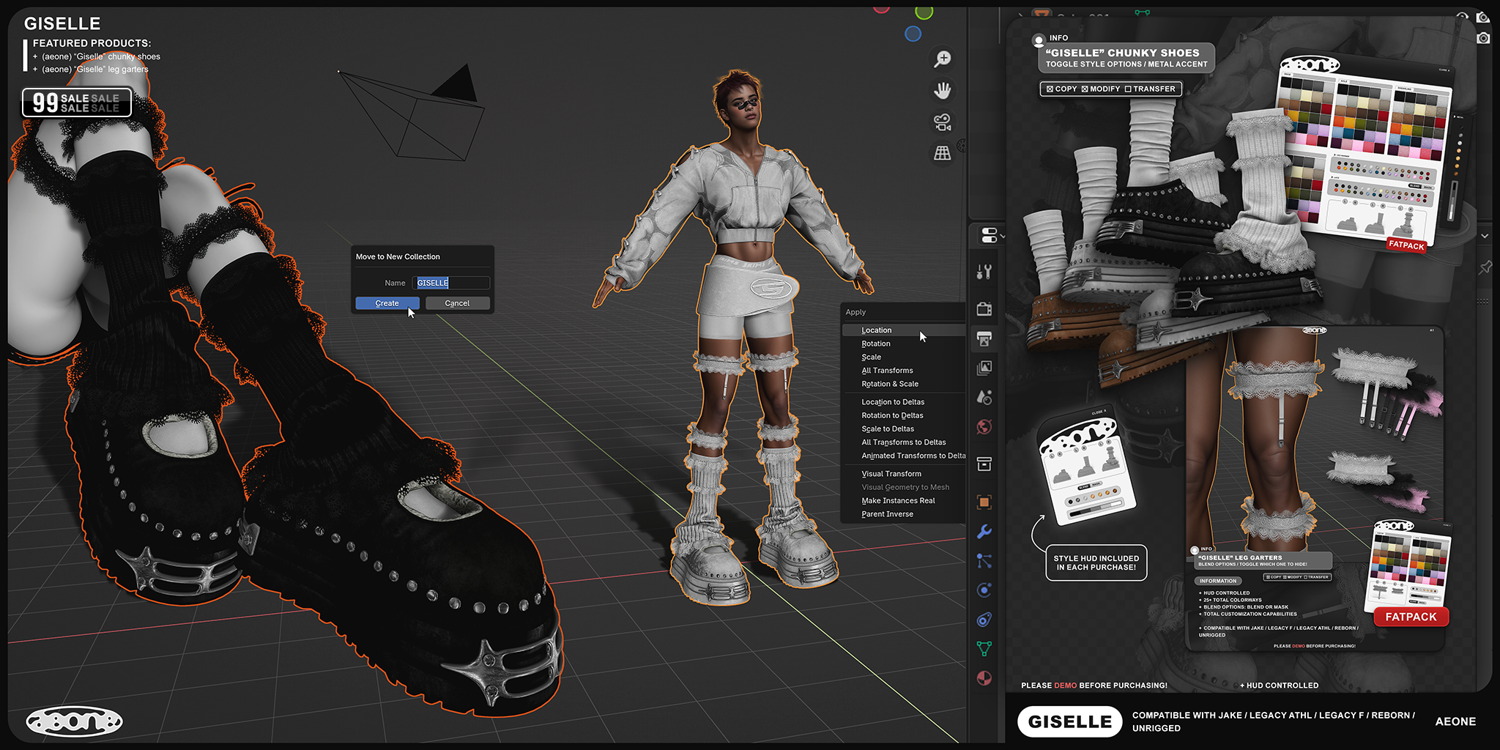The image size is (1500, 750).
Task: Toggle the upper camera render icon
Action: click(1483, 17)
